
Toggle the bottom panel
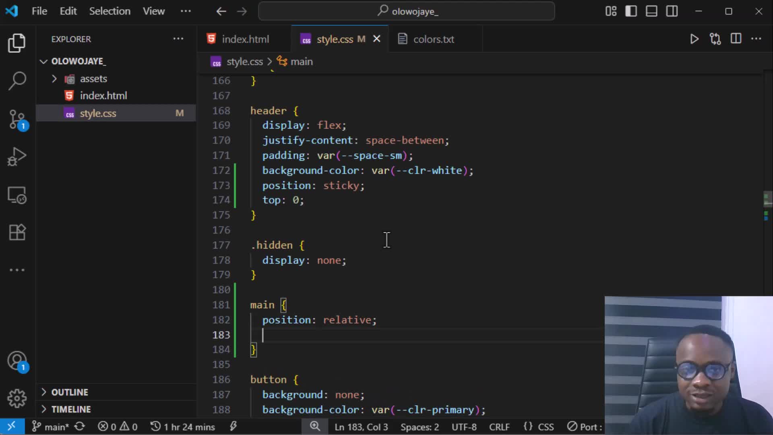click(x=651, y=11)
